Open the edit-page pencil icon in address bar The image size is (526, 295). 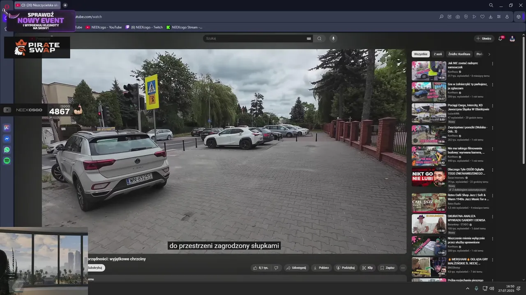click(450, 17)
